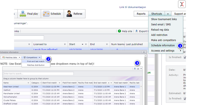Expand the Competitors dropdown arrow
The width and height of the screenshot is (200, 105).
[x=39, y=57]
